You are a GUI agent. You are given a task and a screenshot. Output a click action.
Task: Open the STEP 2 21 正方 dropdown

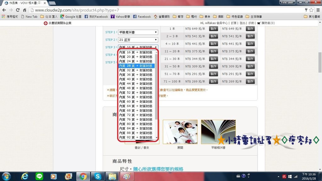pyautogui.click(x=138, y=40)
